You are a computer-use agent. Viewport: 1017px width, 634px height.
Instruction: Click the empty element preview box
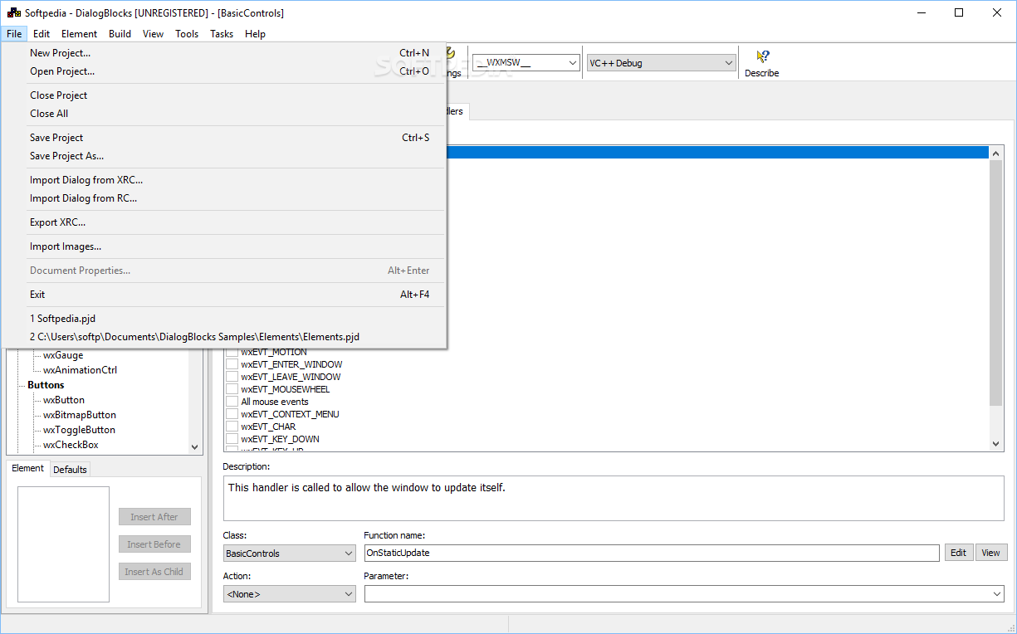click(63, 544)
